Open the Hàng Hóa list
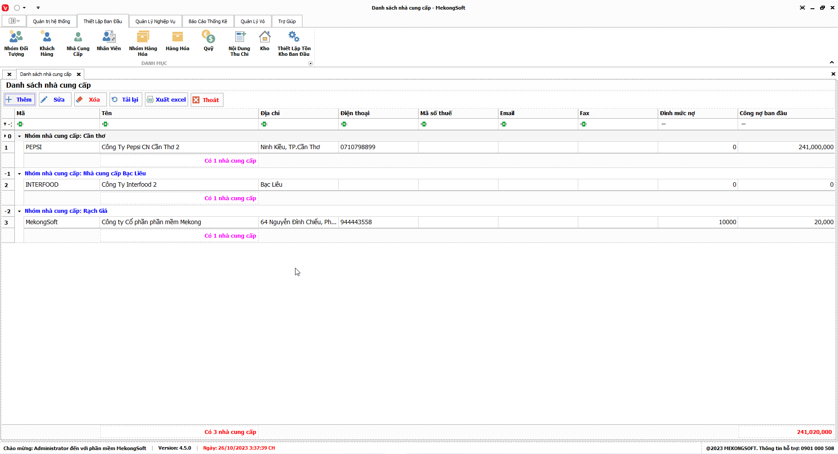Screen dimensions: 838x454 click(177, 41)
